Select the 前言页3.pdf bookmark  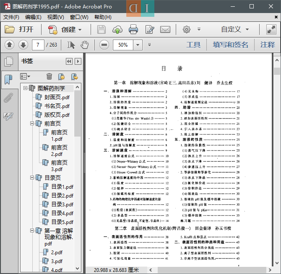pos(59,166)
